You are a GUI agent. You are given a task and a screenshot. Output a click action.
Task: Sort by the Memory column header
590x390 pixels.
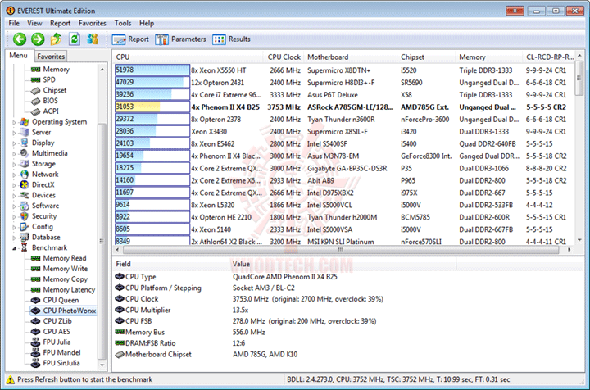(488, 57)
